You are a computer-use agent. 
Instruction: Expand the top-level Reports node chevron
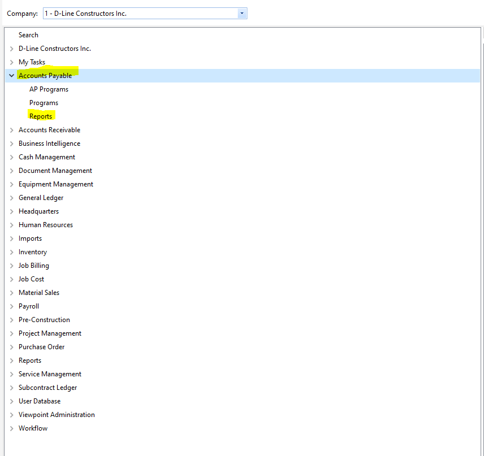pyautogui.click(x=12, y=361)
